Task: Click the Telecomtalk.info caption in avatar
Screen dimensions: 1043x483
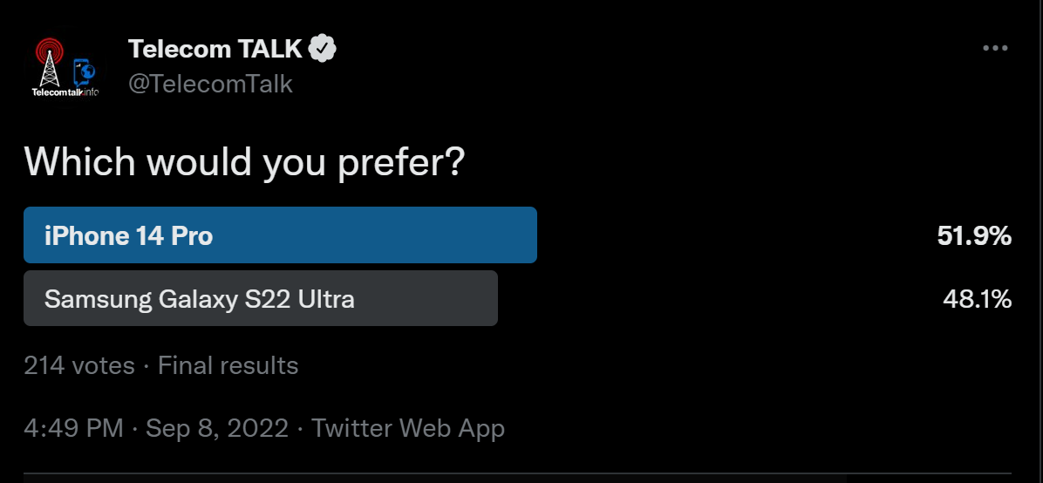Action: 65,92
